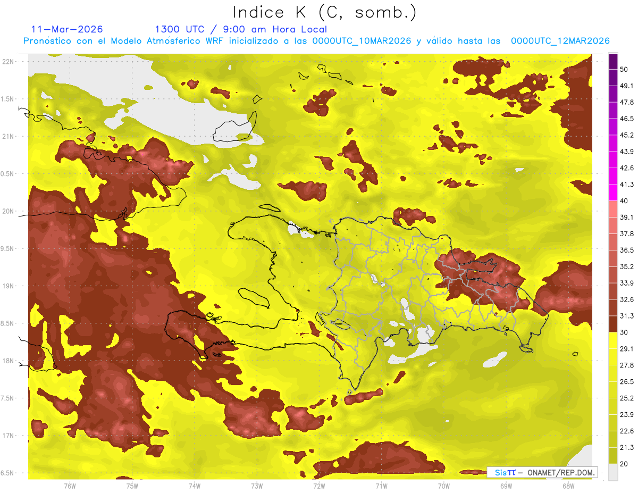Click the bottom legend value "20"
This screenshot has height=493, width=638.
(x=624, y=463)
